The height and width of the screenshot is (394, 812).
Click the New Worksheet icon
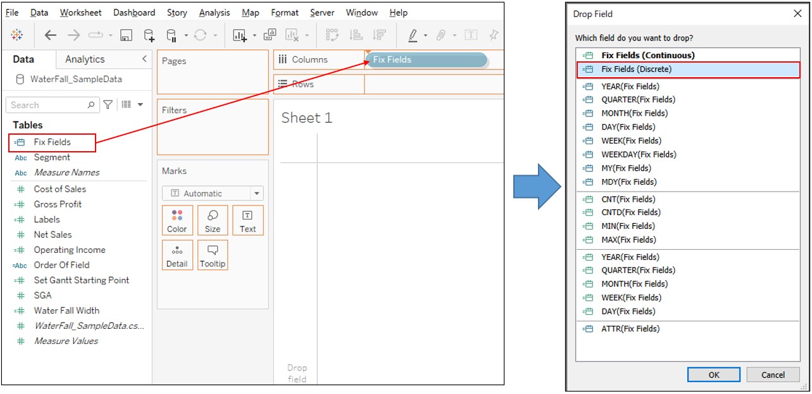pyautogui.click(x=240, y=35)
